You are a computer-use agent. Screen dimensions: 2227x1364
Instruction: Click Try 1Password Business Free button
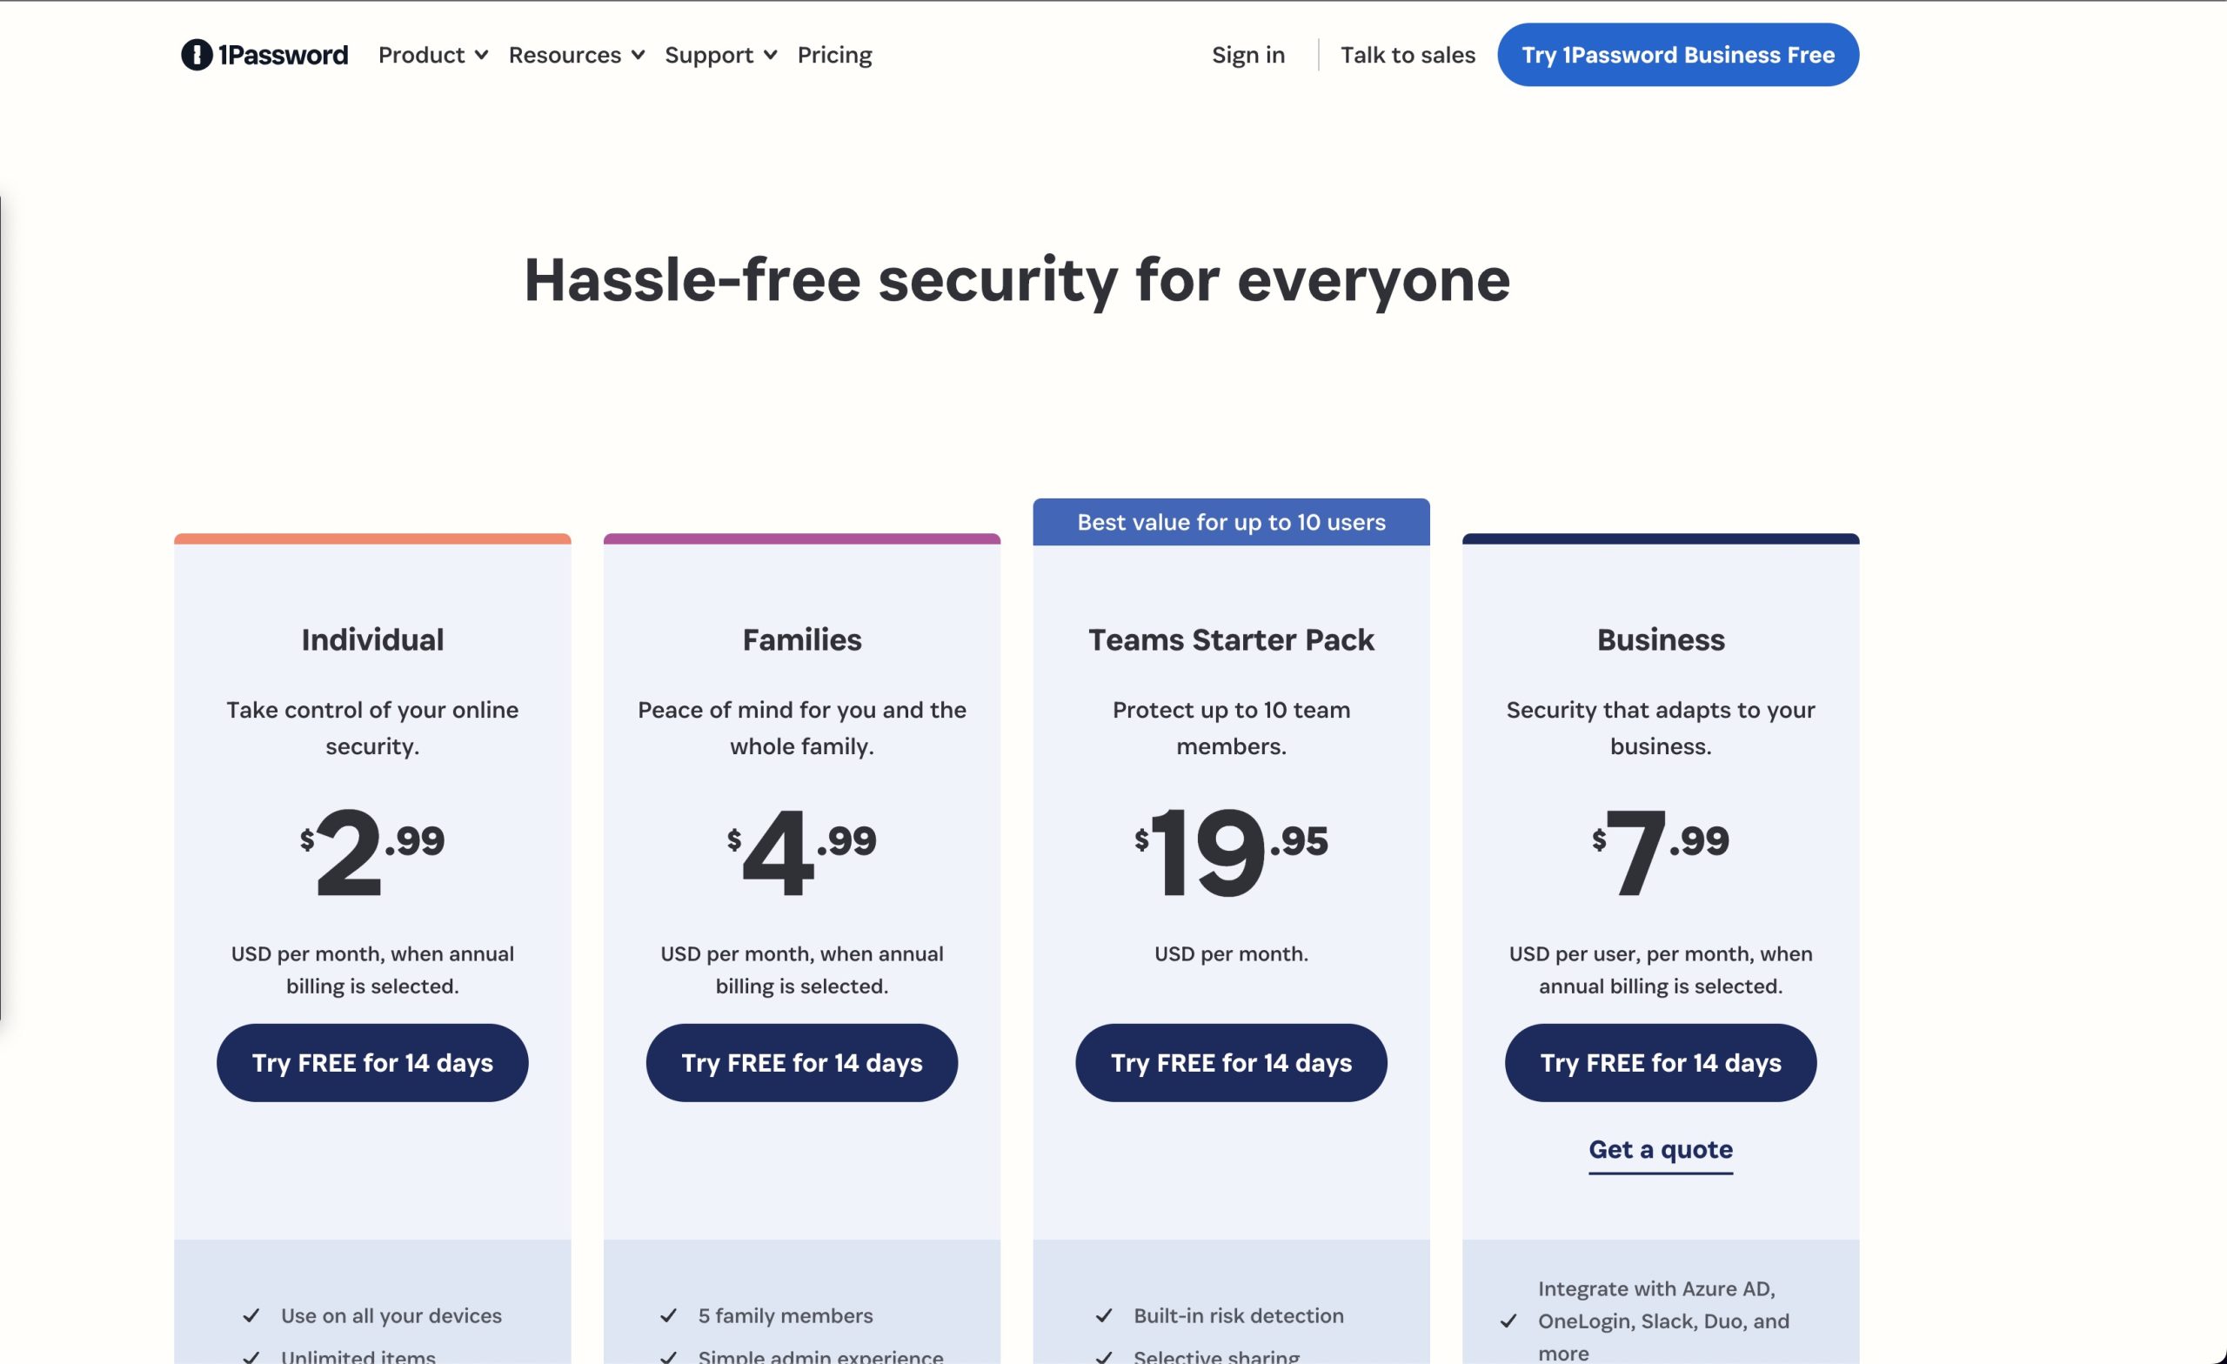click(x=1677, y=55)
